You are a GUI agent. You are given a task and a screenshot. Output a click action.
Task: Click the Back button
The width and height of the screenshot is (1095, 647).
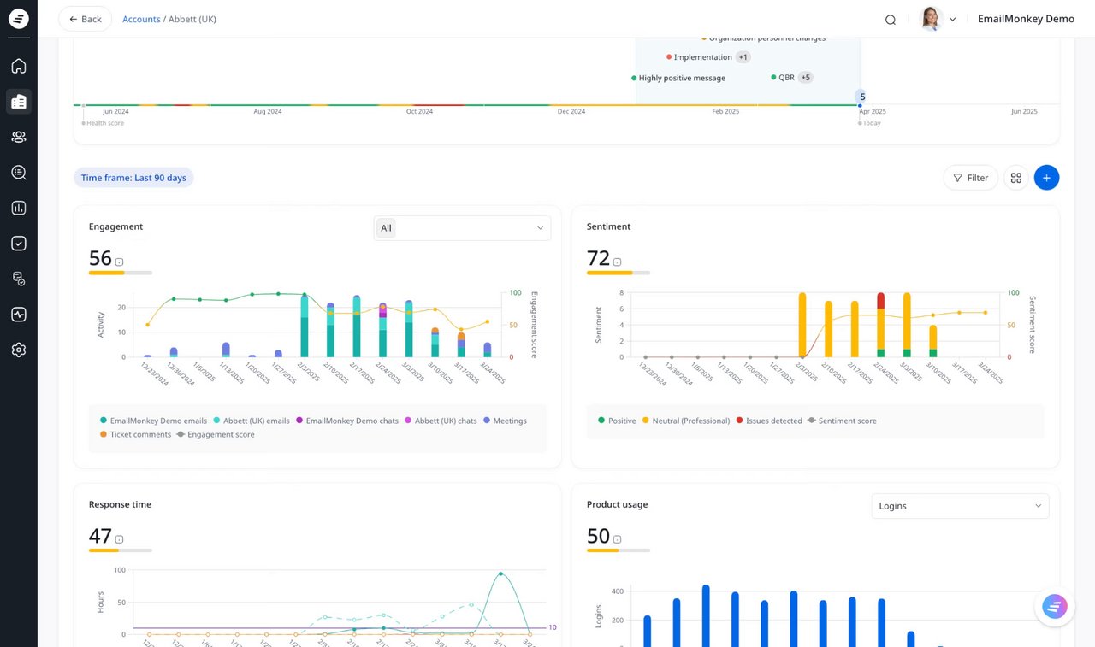(85, 19)
